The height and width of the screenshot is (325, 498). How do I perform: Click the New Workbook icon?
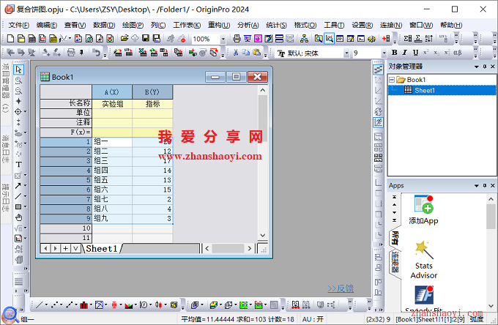tap(32, 39)
